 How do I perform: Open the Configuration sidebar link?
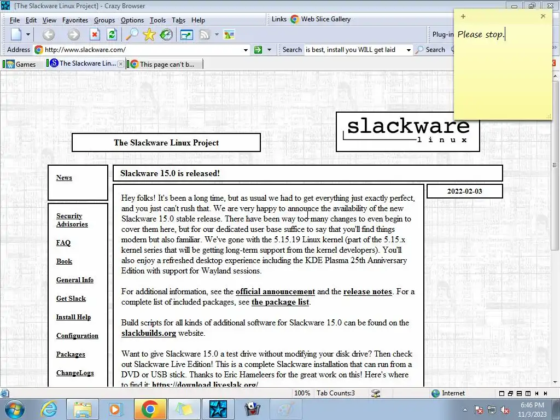coord(77,336)
